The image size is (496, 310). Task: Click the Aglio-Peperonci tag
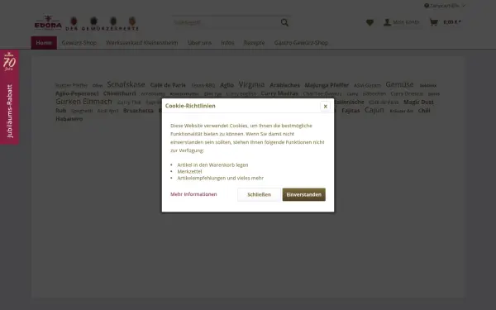click(77, 93)
